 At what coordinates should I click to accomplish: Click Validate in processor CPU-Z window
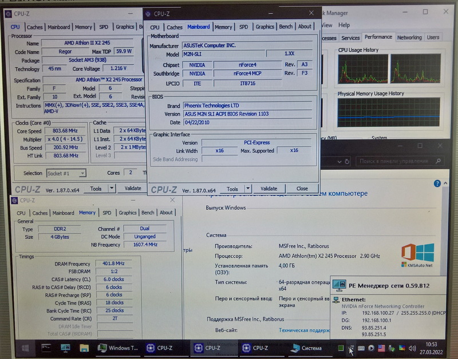click(133, 189)
